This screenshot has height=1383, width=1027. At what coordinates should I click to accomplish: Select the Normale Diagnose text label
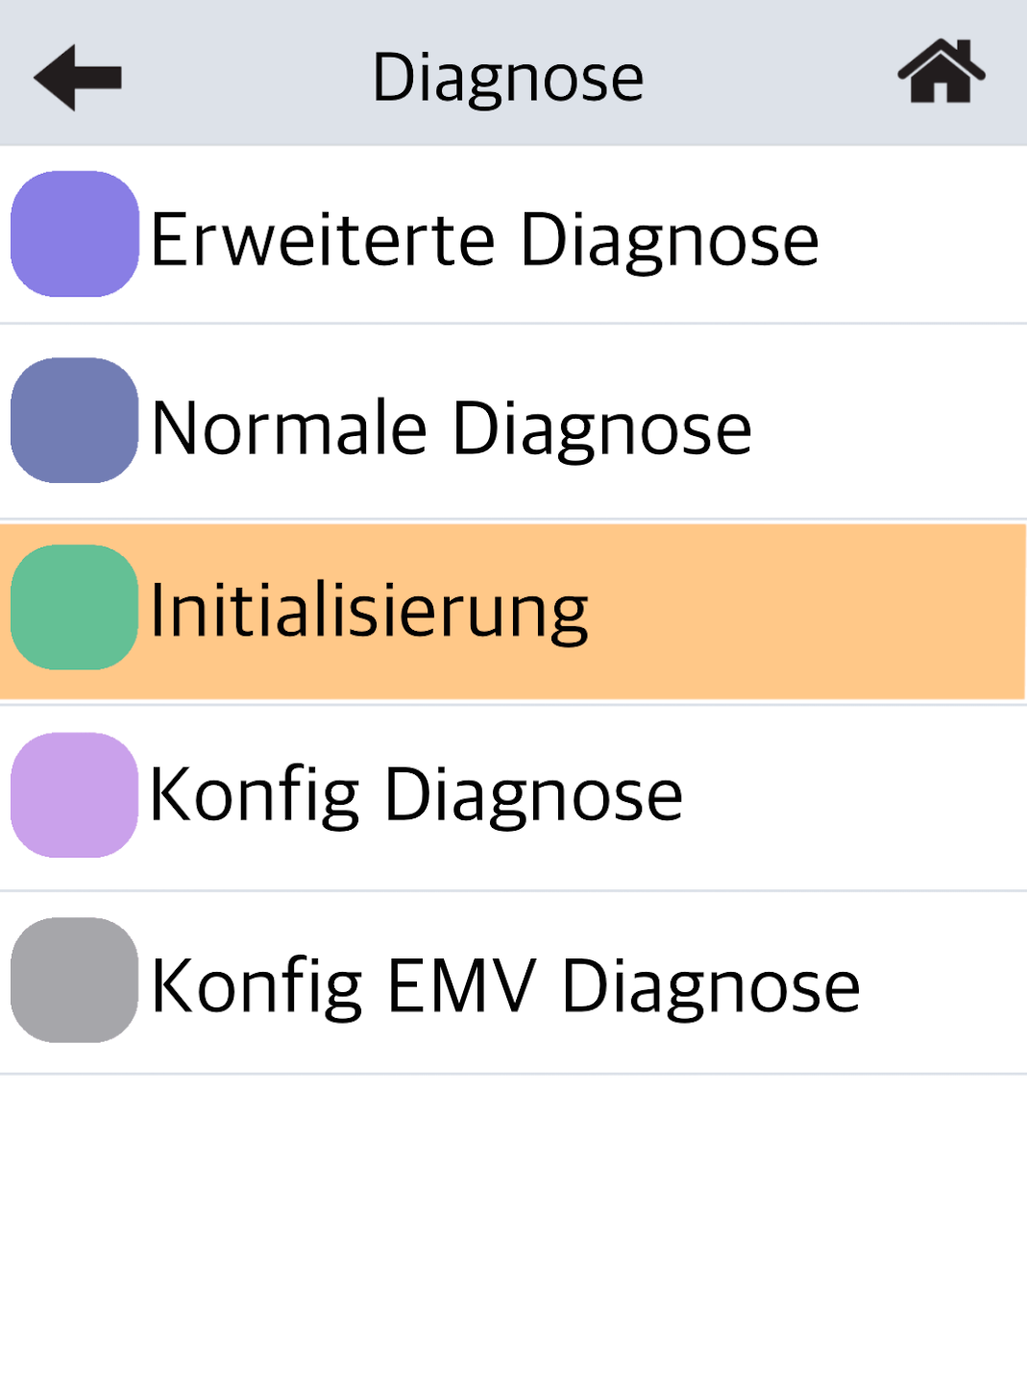(x=452, y=427)
